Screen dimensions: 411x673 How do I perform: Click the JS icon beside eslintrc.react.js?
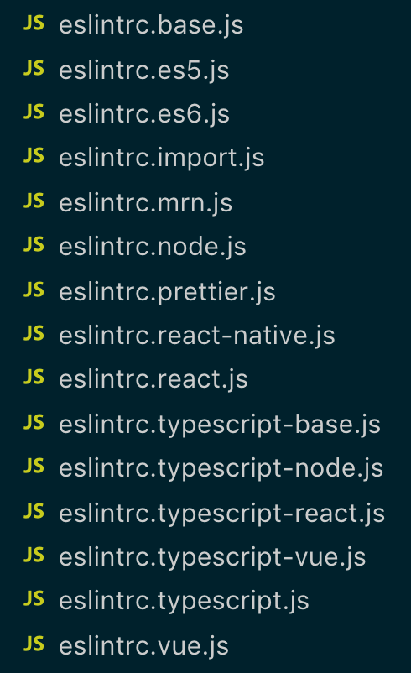point(34,377)
